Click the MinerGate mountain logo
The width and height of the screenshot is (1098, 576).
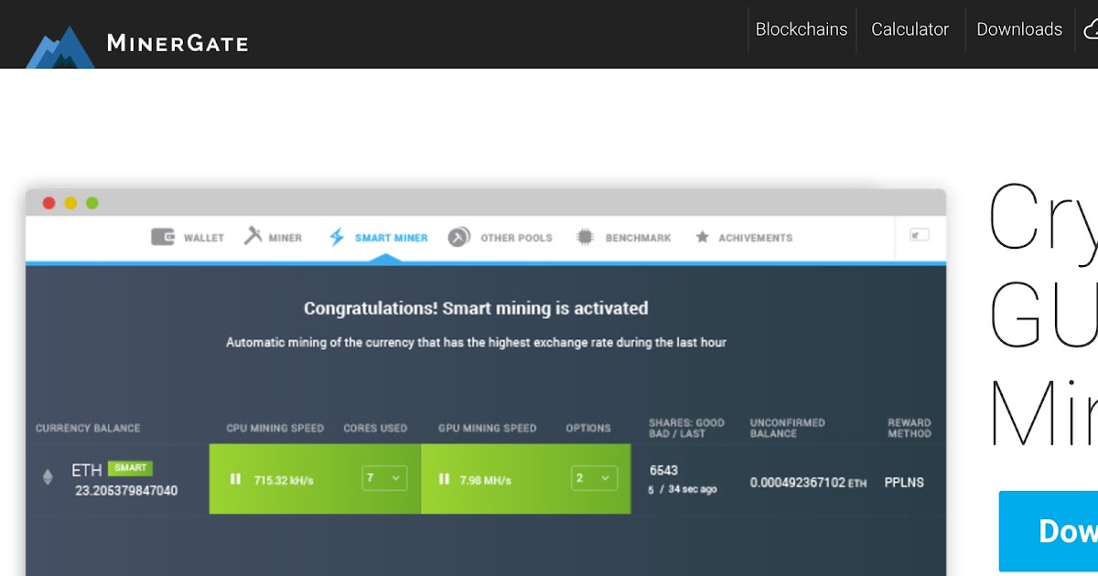59,46
